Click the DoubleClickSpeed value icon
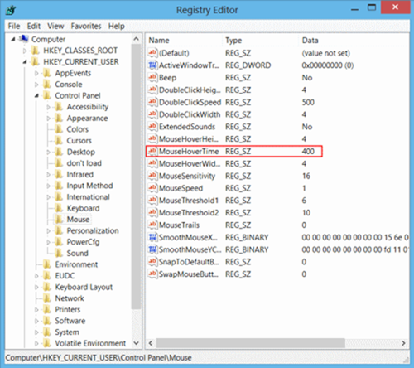This screenshot has width=414, height=368. coord(152,102)
